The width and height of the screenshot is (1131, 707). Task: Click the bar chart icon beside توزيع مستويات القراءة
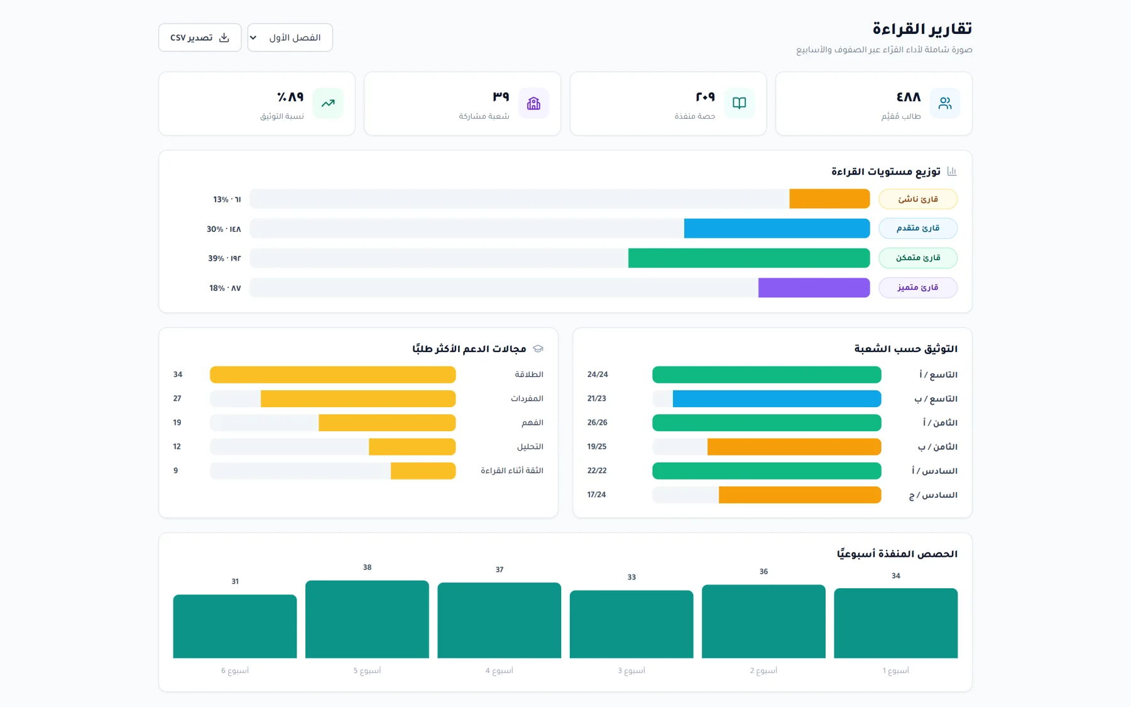click(x=952, y=172)
